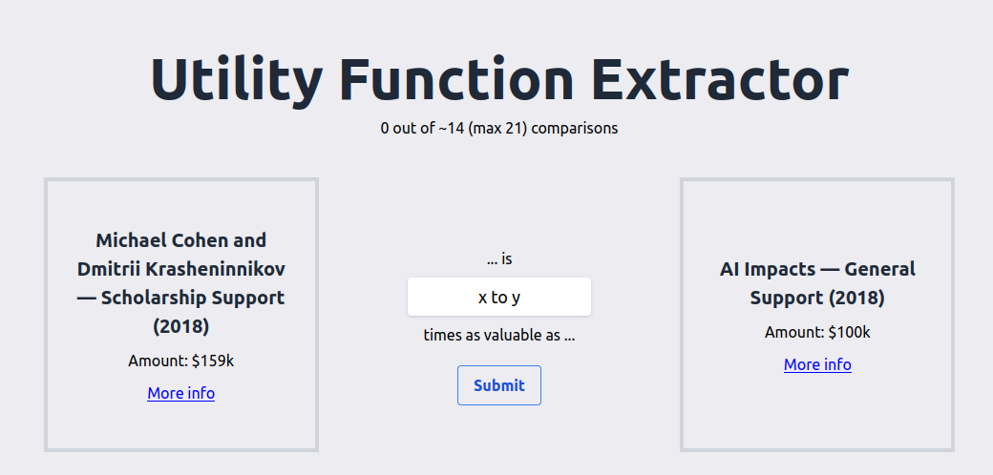This screenshot has width=993, height=475.
Task: Click the 'Amount: $159k' label
Action: point(181,361)
